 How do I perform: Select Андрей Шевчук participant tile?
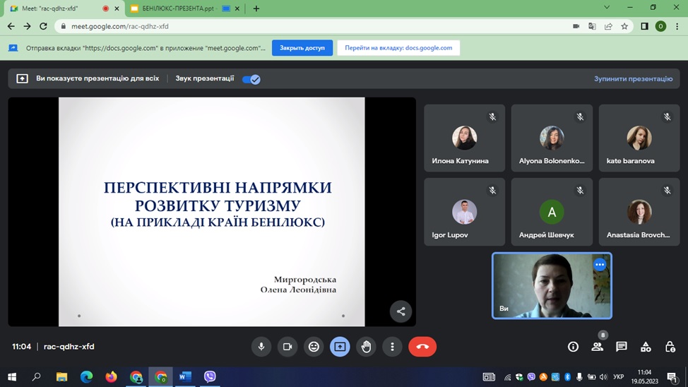point(552,212)
